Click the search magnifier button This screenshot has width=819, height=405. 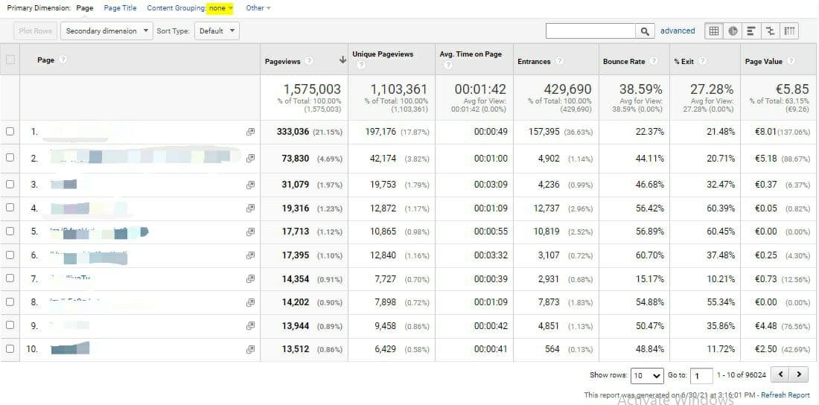pyautogui.click(x=645, y=31)
